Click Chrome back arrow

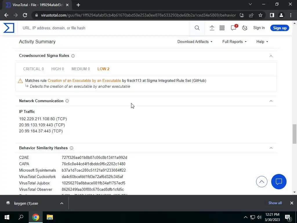[6, 15]
